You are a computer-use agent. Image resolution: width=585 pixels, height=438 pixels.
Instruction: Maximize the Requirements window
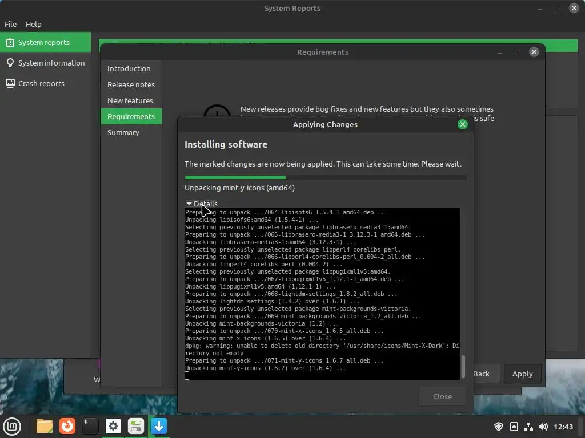tap(516, 52)
